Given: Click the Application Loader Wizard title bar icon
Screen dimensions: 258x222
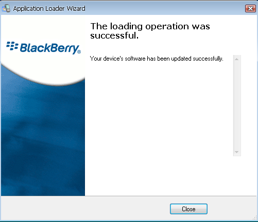Looking at the screenshot, I should click(x=6, y=8).
